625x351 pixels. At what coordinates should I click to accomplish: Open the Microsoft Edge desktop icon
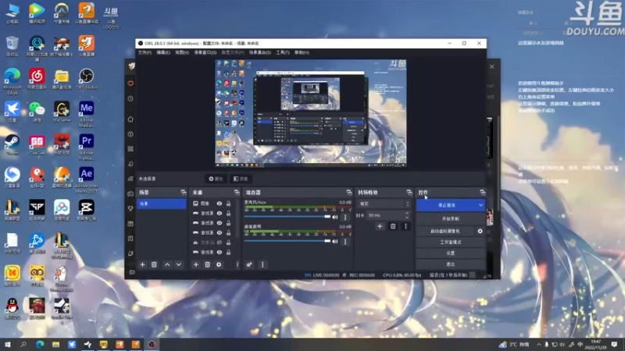[x=12, y=81]
